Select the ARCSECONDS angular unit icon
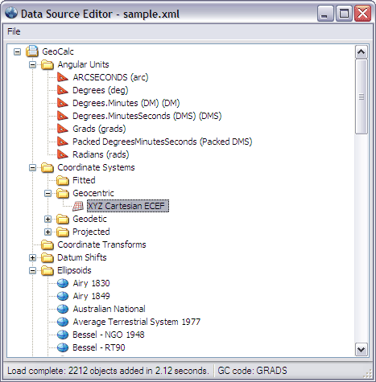Viewport: 376px width, 382px height. point(63,77)
